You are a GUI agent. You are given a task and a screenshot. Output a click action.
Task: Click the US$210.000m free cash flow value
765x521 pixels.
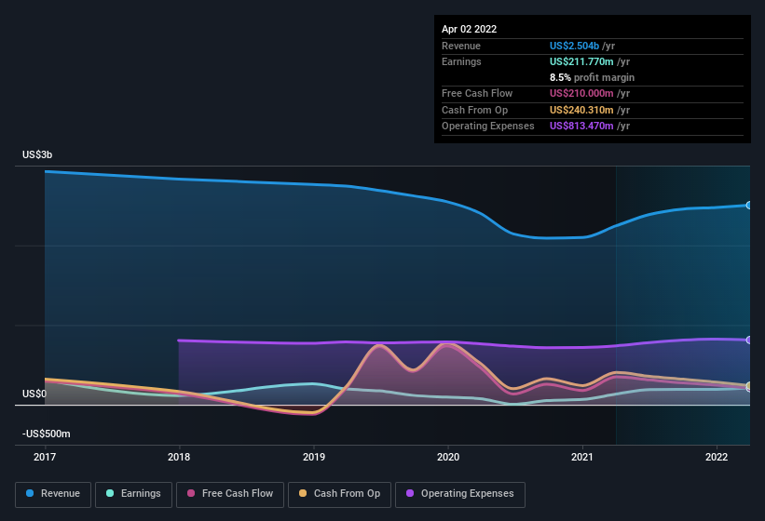(581, 93)
